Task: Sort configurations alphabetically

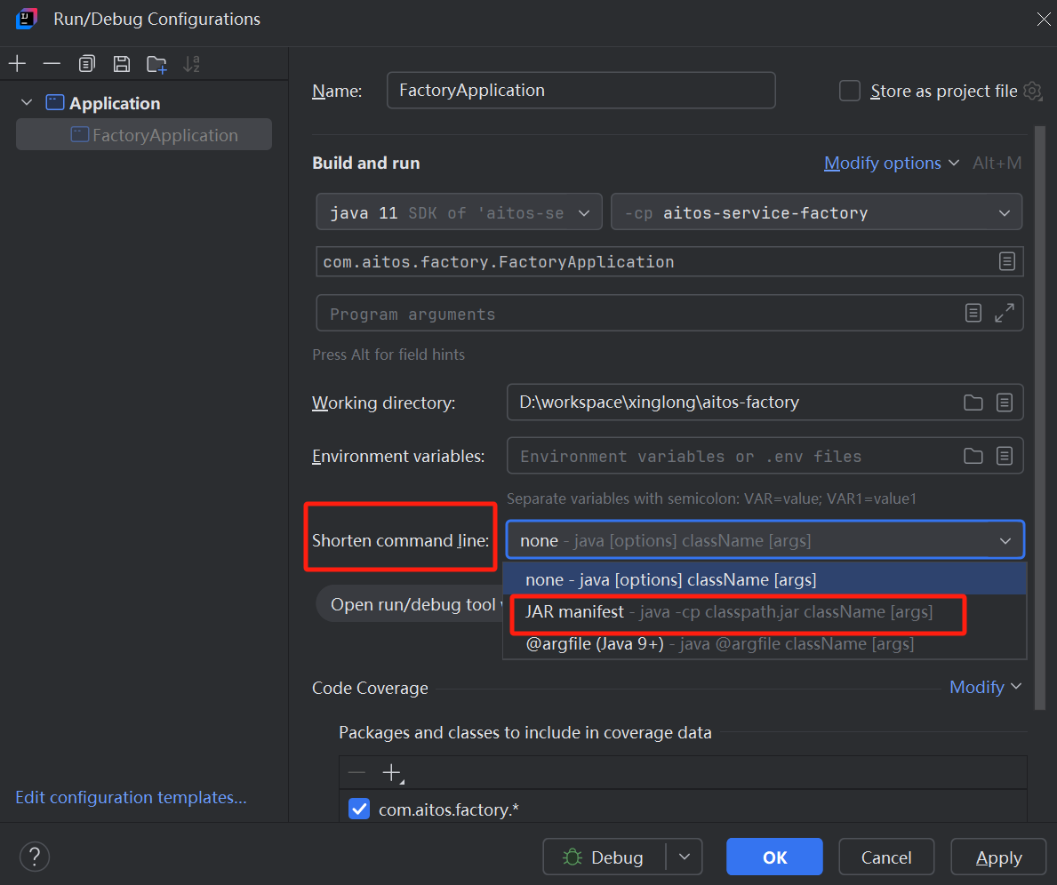Action: tap(191, 63)
